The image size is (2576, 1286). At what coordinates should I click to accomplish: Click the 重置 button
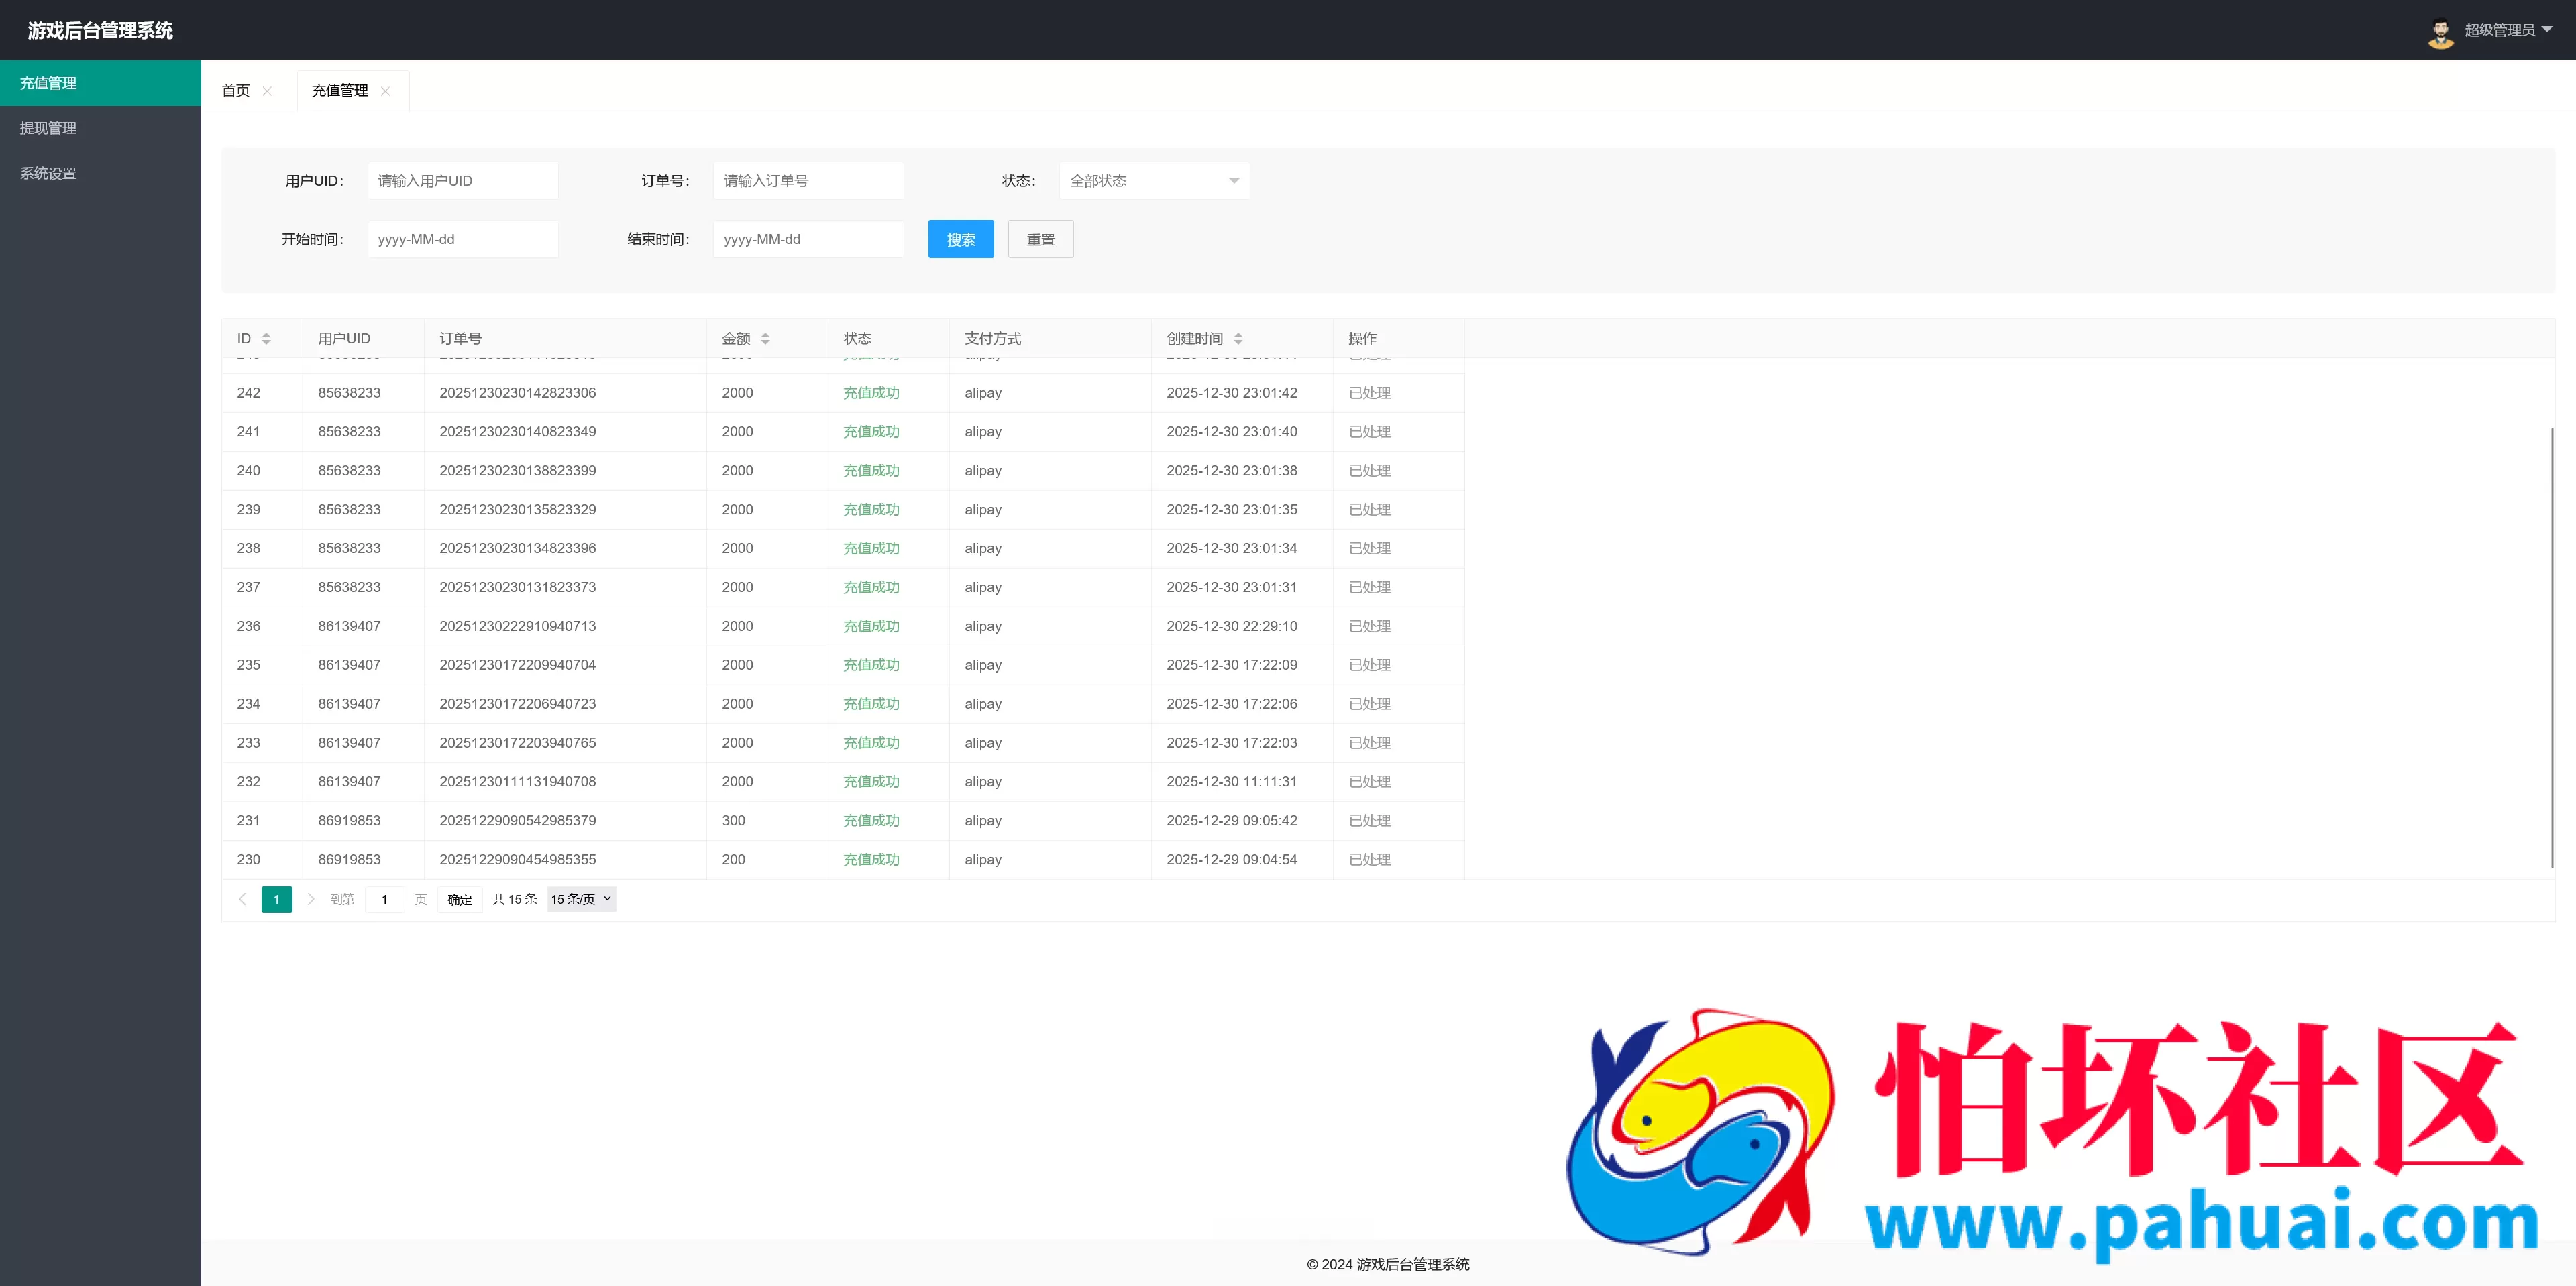(1041, 239)
